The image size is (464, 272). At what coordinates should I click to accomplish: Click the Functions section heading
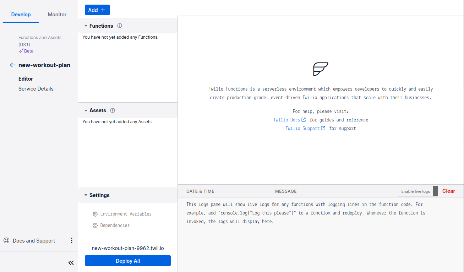click(101, 26)
